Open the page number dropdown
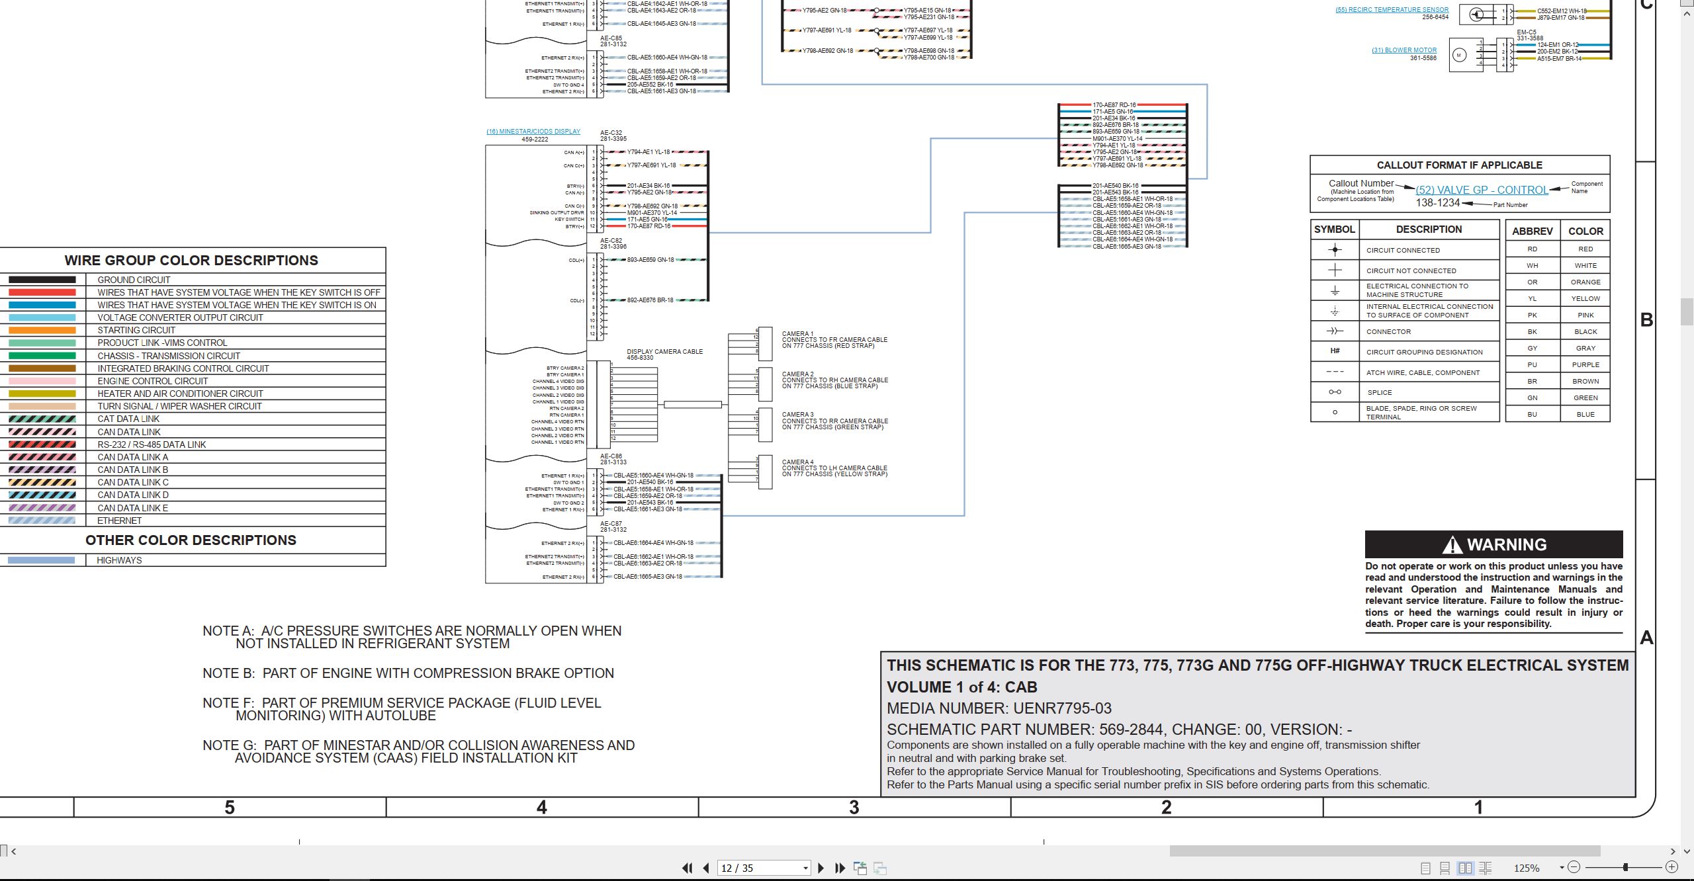 pos(805,868)
